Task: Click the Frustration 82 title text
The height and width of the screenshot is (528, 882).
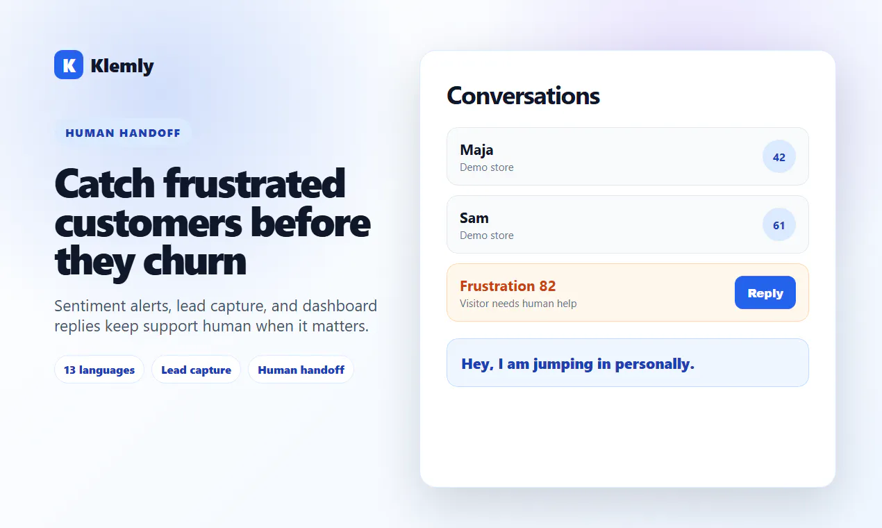Action: [x=508, y=286]
